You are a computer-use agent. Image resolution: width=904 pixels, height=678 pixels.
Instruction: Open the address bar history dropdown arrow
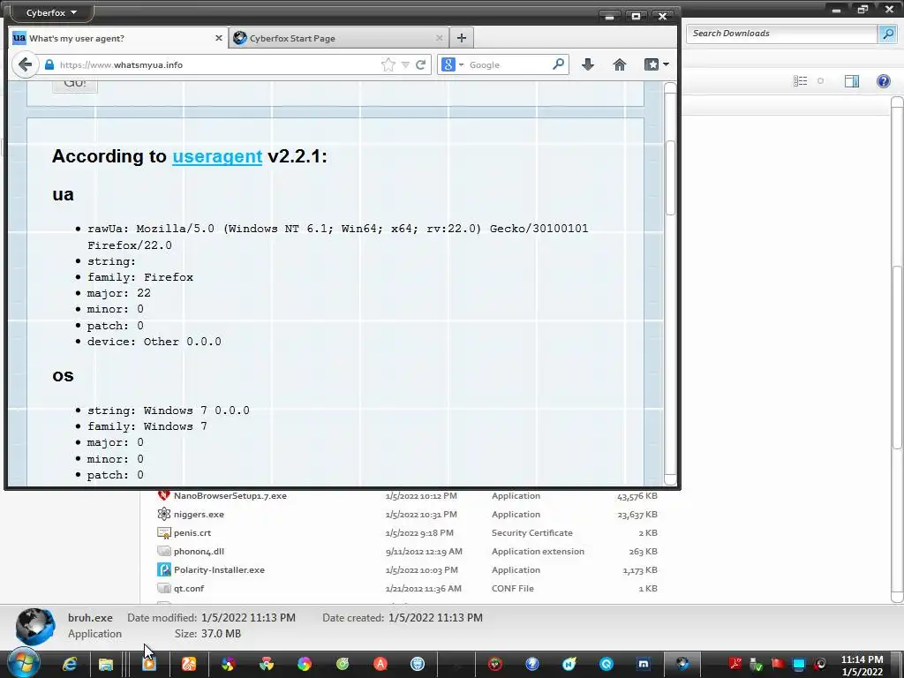click(x=405, y=64)
